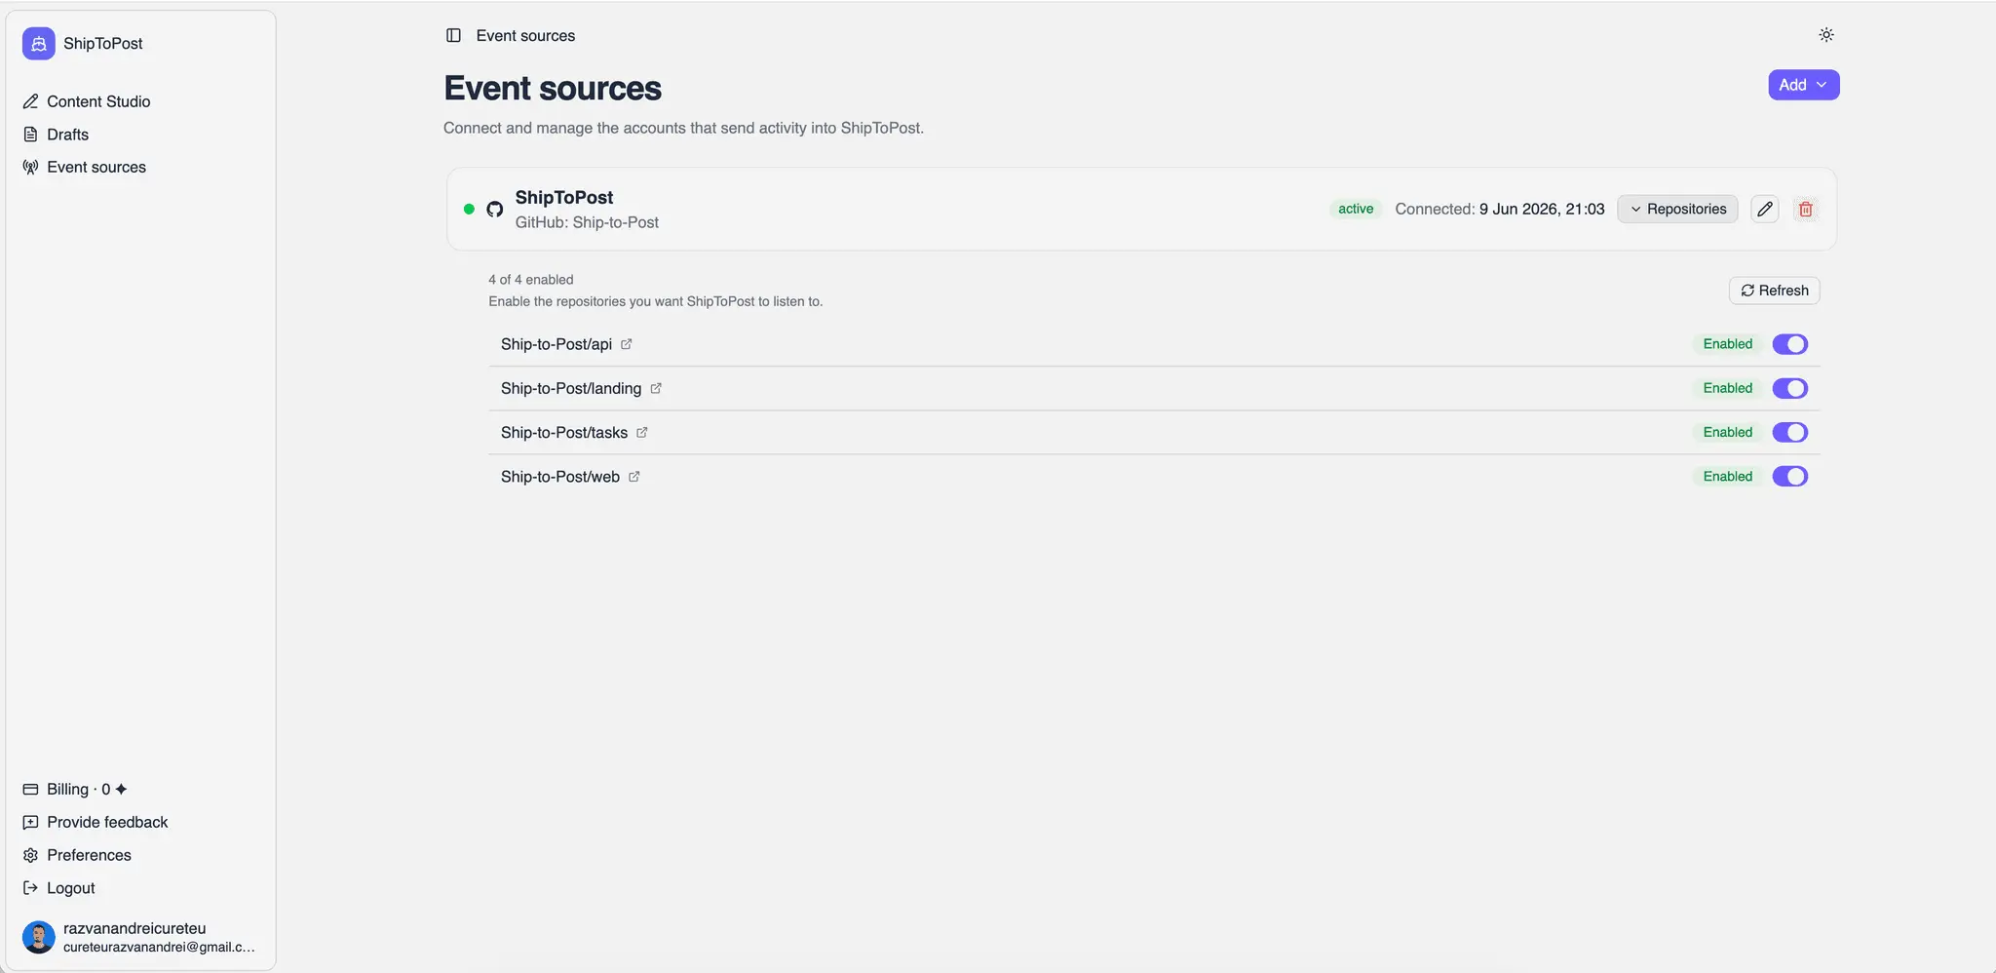1996x973 pixels.
Task: Click the ShipToPost source title
Action: [x=564, y=197]
